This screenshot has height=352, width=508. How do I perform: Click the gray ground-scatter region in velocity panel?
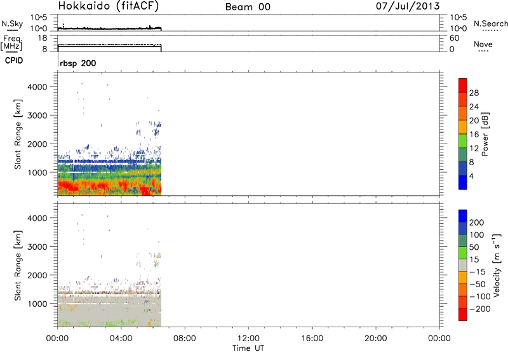[x=110, y=309]
